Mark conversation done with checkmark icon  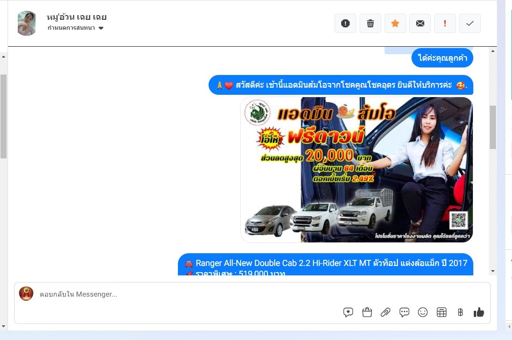click(x=470, y=24)
